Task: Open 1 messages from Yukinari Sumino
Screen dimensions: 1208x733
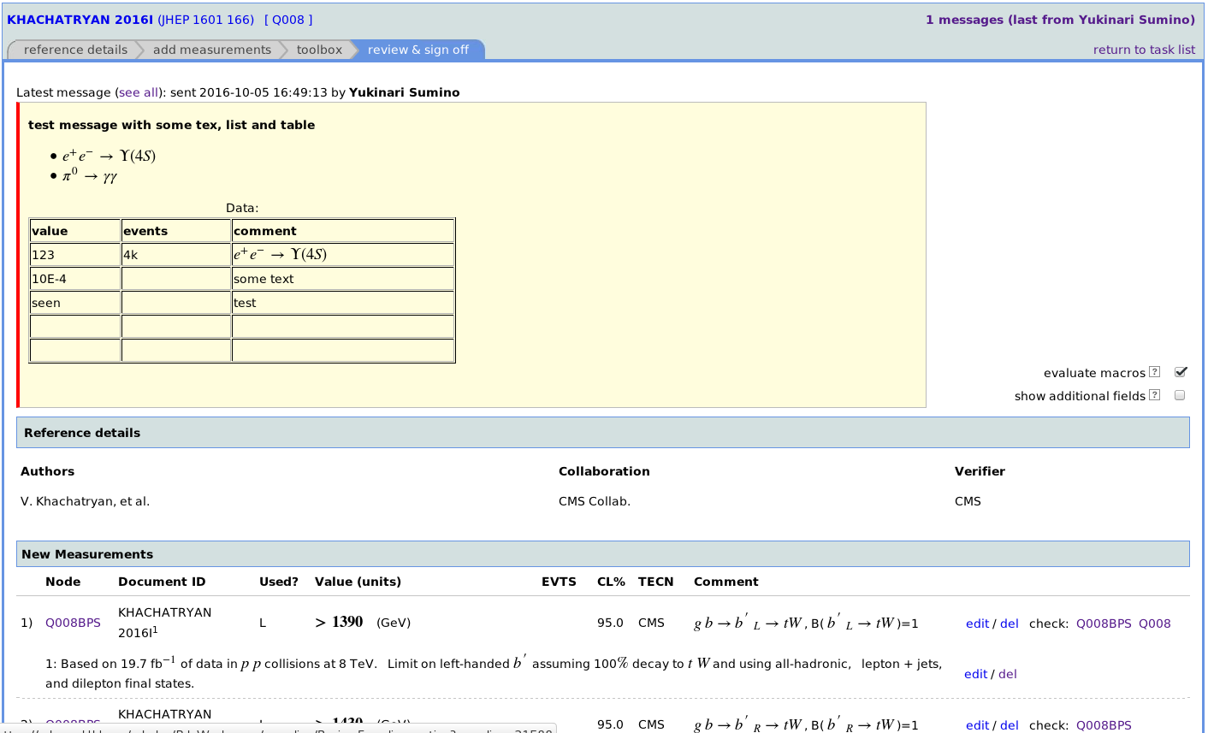Action: click(x=1060, y=20)
